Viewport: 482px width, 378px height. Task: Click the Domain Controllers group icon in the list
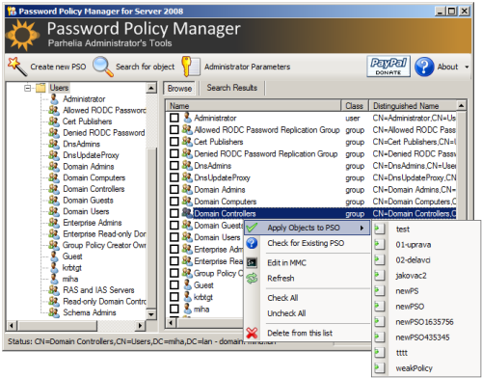[187, 213]
